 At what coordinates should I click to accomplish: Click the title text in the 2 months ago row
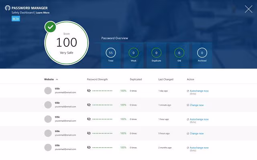(x=57, y=145)
